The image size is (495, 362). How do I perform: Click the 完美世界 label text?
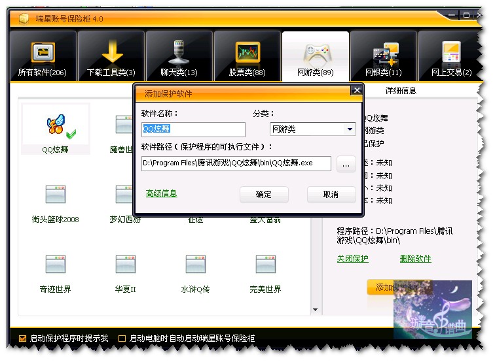pos(265,289)
